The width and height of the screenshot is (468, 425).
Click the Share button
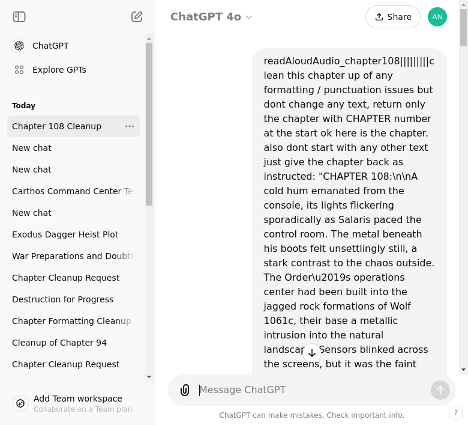click(393, 17)
